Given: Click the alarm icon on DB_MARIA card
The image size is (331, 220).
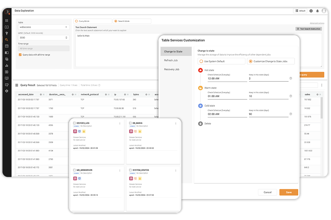Looking at the screenshot, I should point(135,131).
